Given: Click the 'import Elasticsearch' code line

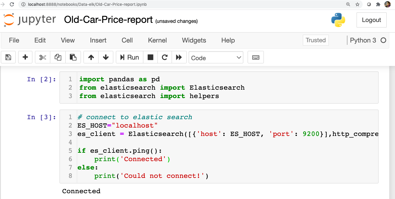Looking at the screenshot, I should (x=162, y=88).
